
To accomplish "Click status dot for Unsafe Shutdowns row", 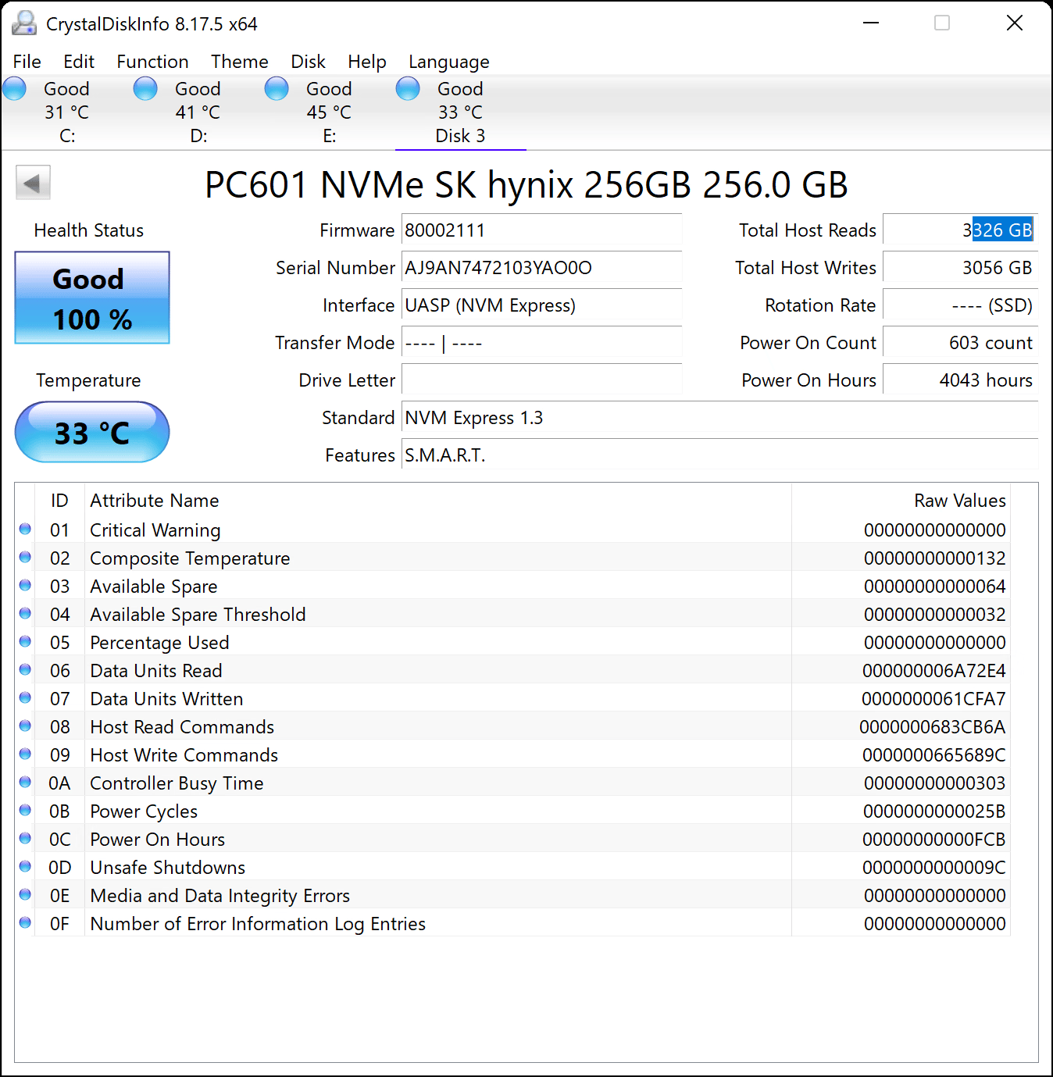I will pyautogui.click(x=25, y=867).
